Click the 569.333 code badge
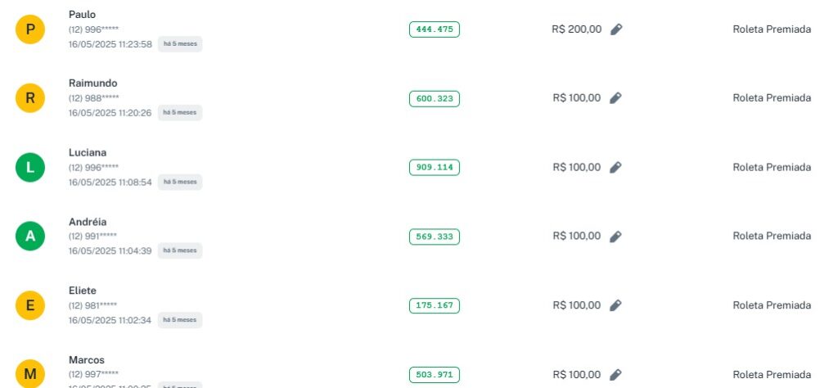 click(435, 237)
